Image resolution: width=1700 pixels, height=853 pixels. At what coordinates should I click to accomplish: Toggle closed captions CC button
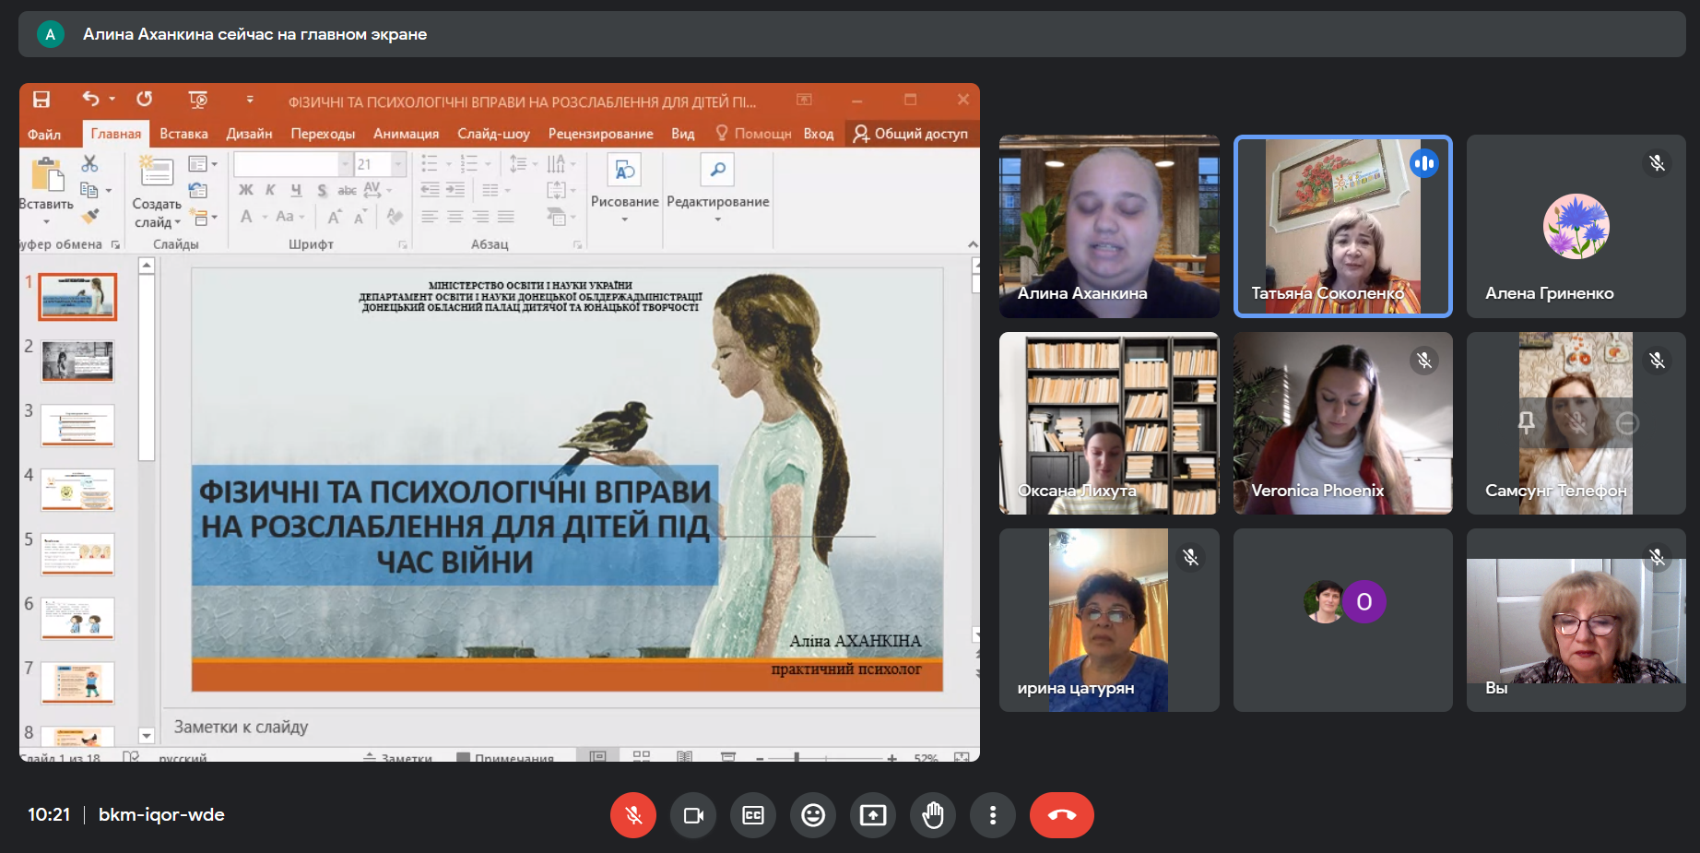753,815
